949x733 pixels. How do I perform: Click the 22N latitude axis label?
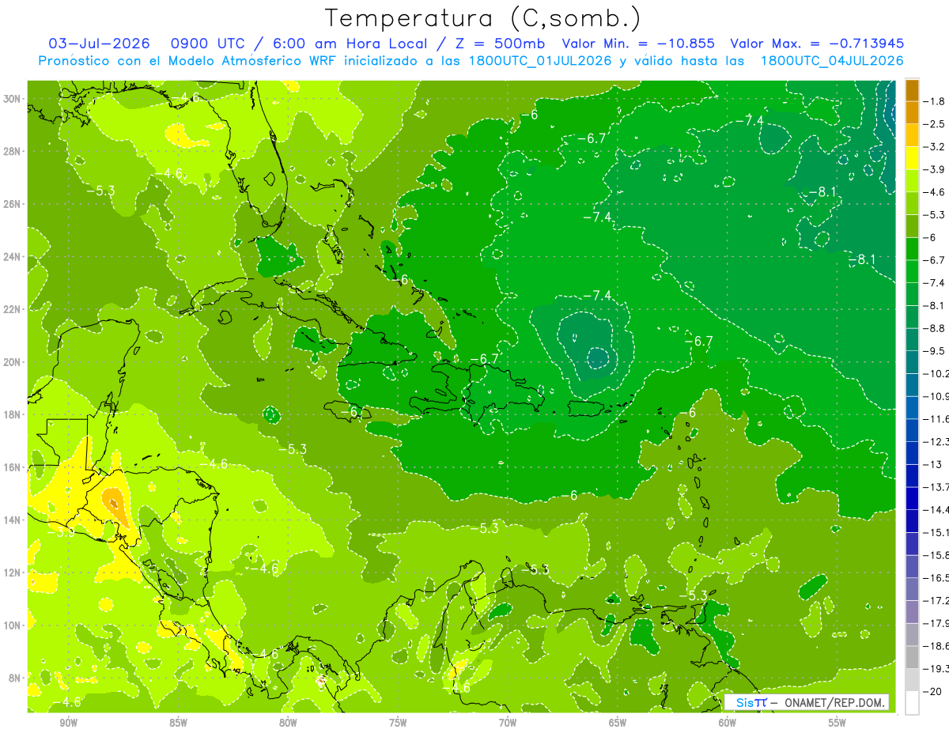point(12,309)
